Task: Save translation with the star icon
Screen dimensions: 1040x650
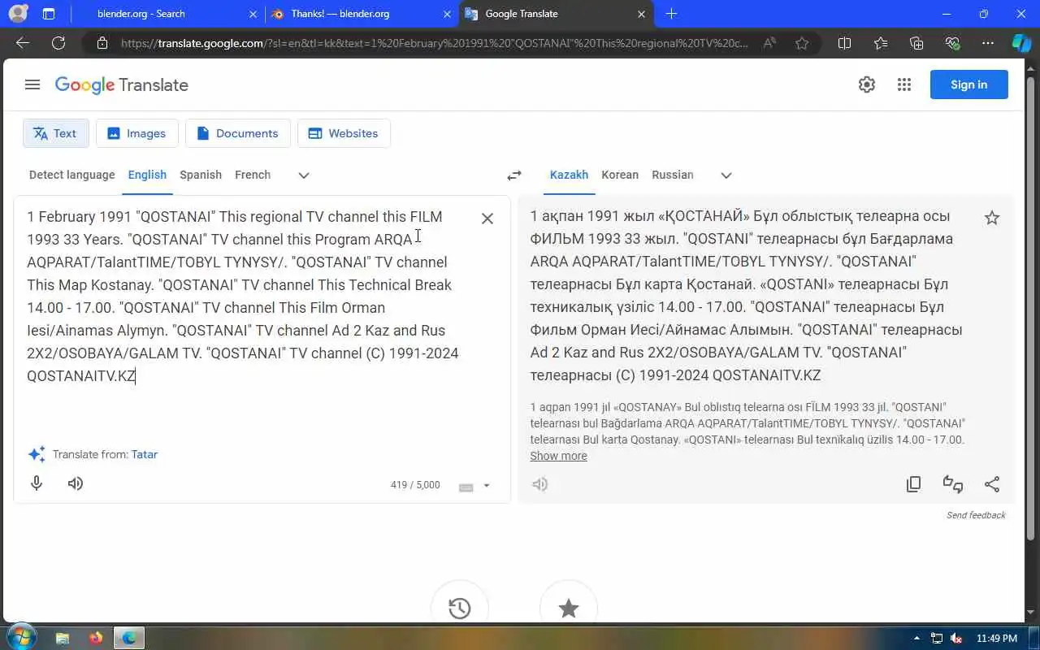Action: tap(992, 218)
